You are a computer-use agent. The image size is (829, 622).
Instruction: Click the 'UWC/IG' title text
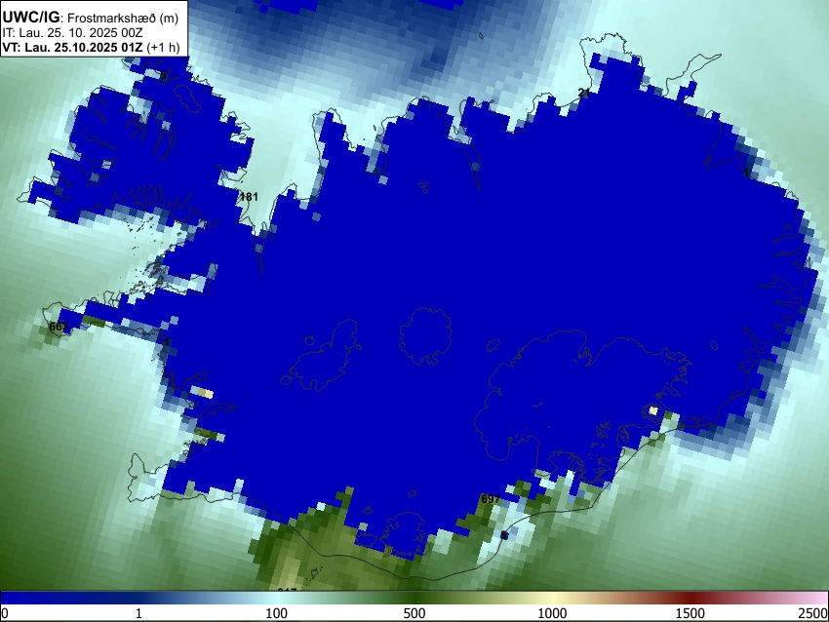coord(31,18)
